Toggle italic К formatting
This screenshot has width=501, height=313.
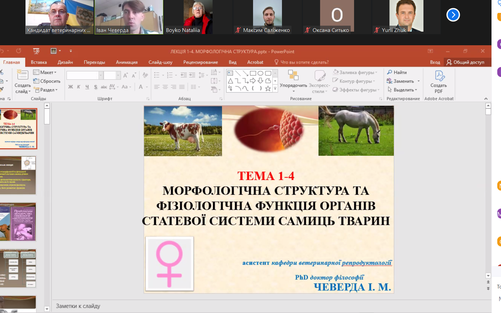(x=79, y=87)
